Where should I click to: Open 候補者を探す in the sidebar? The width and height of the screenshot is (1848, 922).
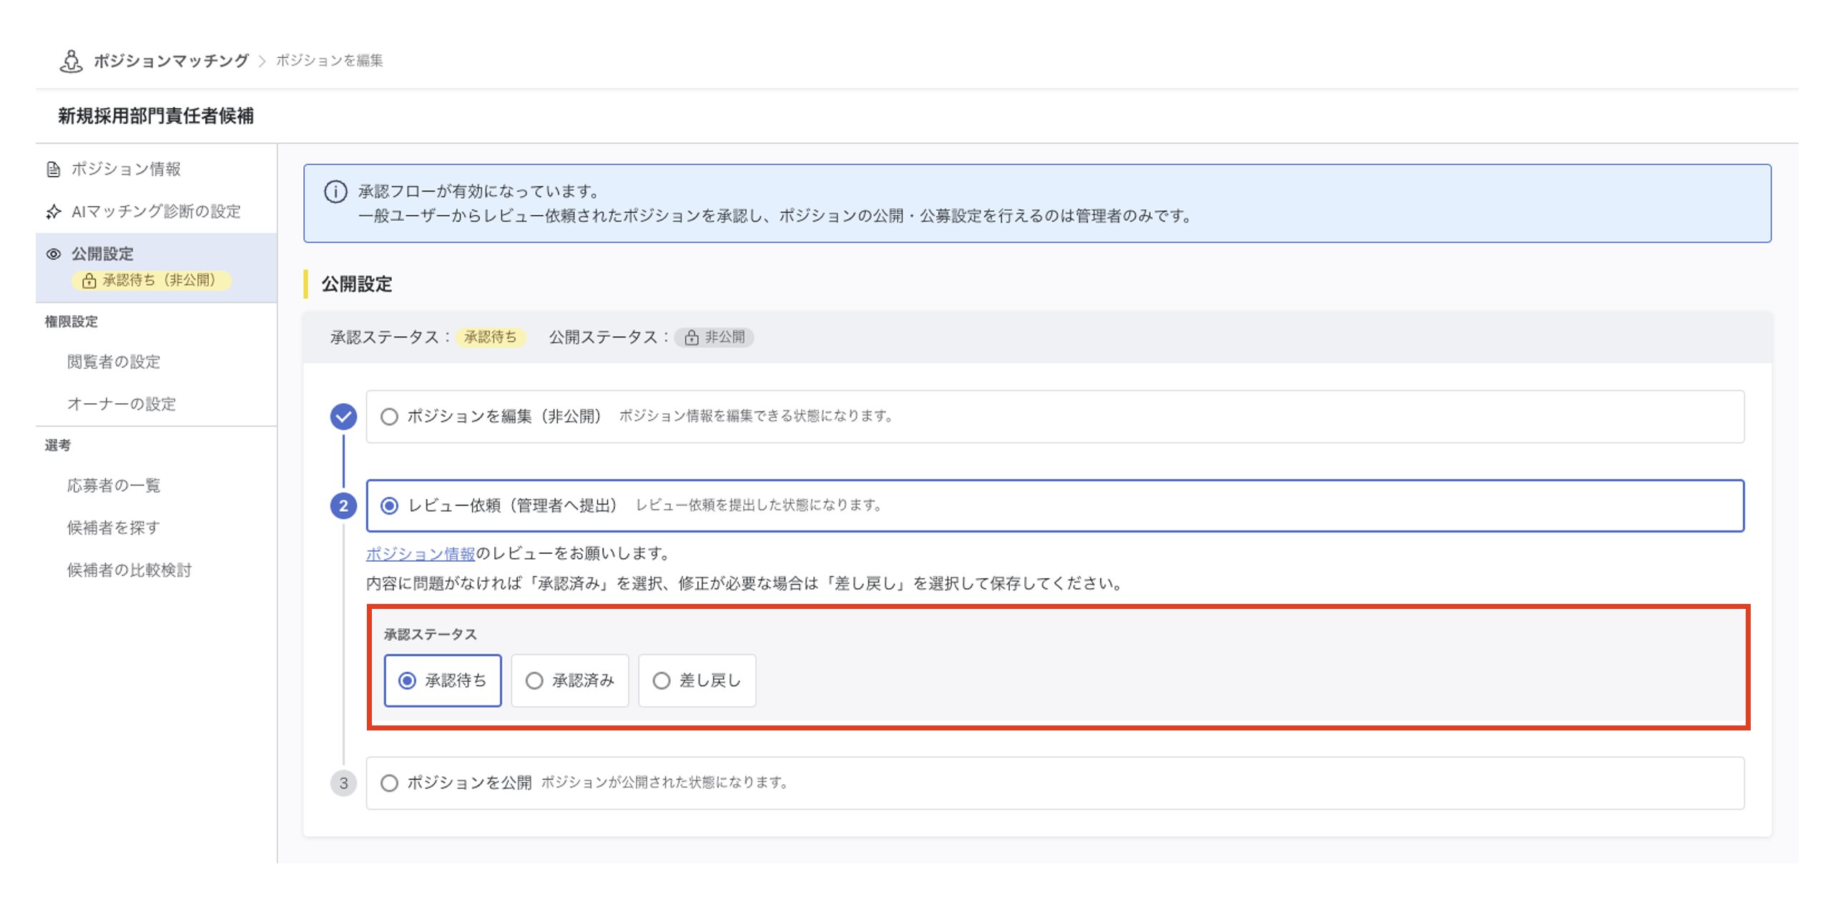pos(113,527)
